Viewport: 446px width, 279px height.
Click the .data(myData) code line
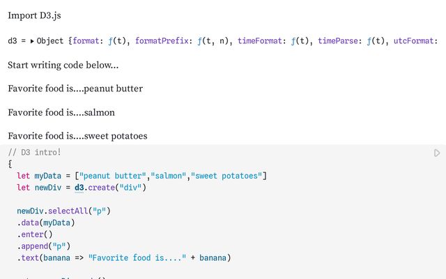coord(46,223)
